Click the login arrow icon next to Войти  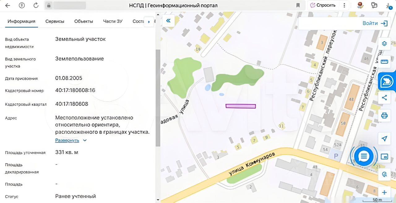tap(384, 23)
